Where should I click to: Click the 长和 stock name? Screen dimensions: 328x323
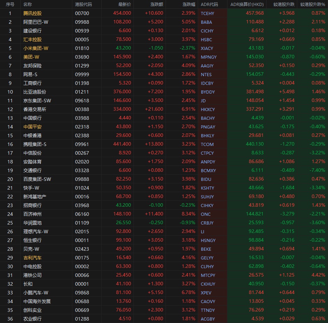(28, 284)
